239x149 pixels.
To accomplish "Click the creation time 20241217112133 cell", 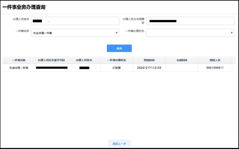I will (149, 68).
